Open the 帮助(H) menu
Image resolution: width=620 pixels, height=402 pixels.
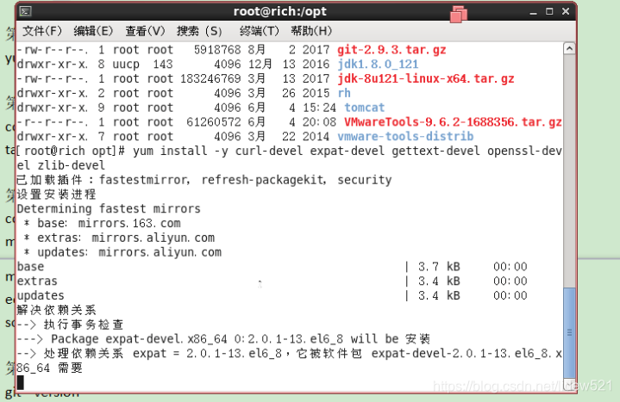[x=311, y=31]
